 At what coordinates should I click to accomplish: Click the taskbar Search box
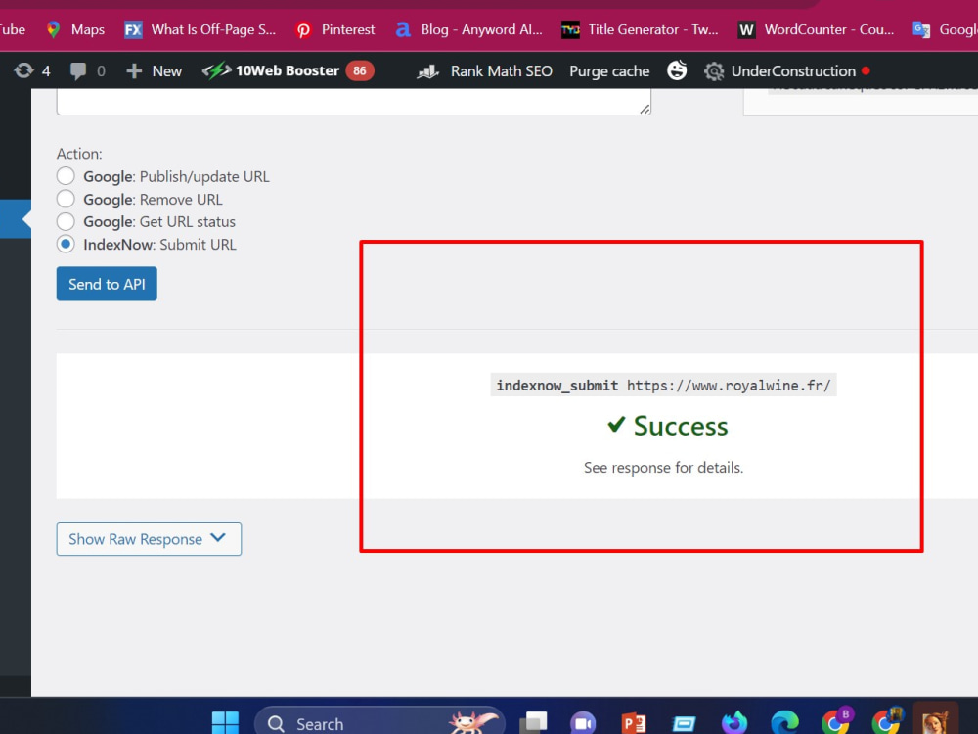coord(379,721)
